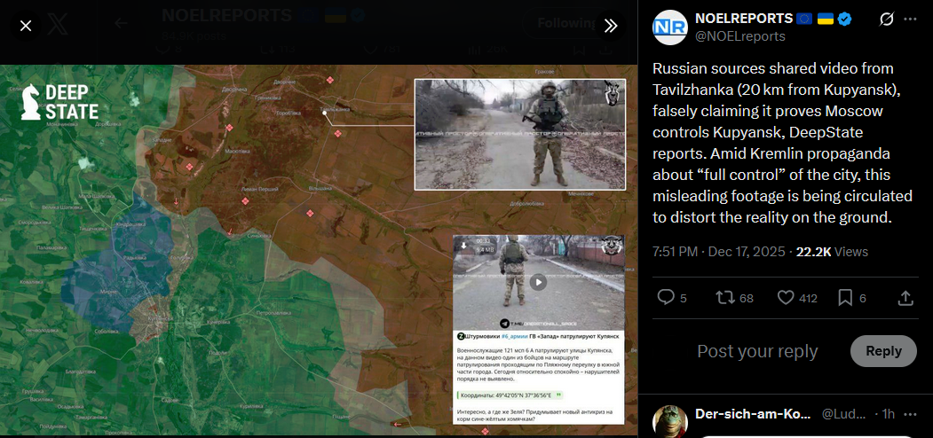This screenshot has width=933, height=438.
Task: Close the image viewer with X button
Action: pos(26,26)
